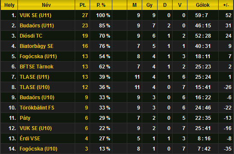Click the Fogócska (U11) team name
Screen dimensions: 234x154
click(38, 56)
